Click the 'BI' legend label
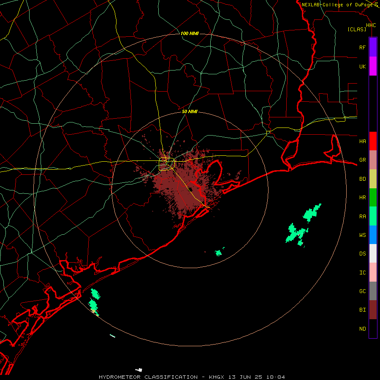This screenshot has height=380, width=380. (x=363, y=310)
